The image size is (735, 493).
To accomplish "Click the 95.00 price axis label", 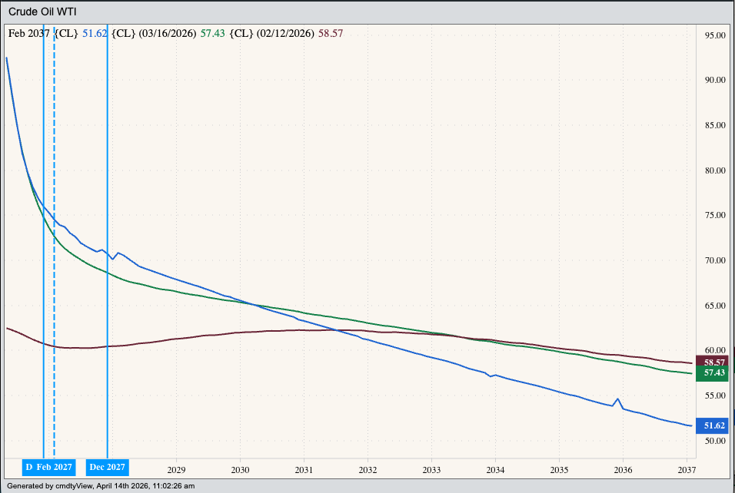I will pyautogui.click(x=716, y=35).
